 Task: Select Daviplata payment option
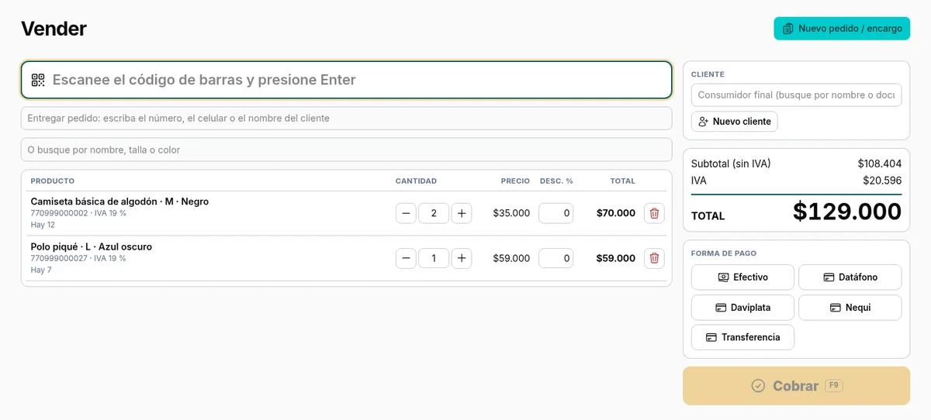point(742,308)
